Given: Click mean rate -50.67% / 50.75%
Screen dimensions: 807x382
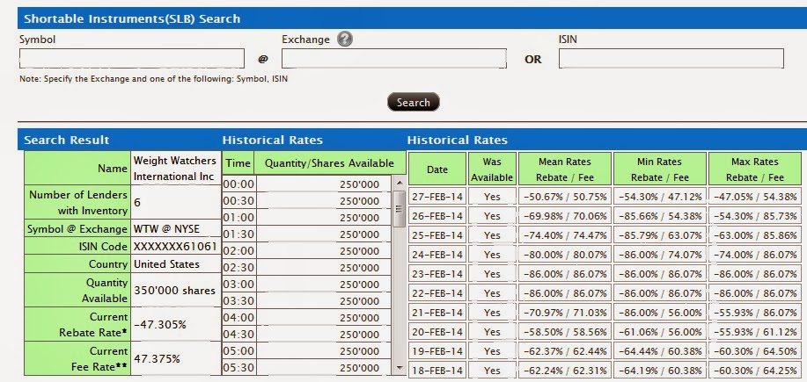Looking at the screenshot, I should point(565,197).
